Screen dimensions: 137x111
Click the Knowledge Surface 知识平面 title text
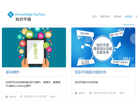30,17
